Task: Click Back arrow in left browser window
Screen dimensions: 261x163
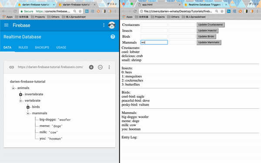Action: pos(3,11)
